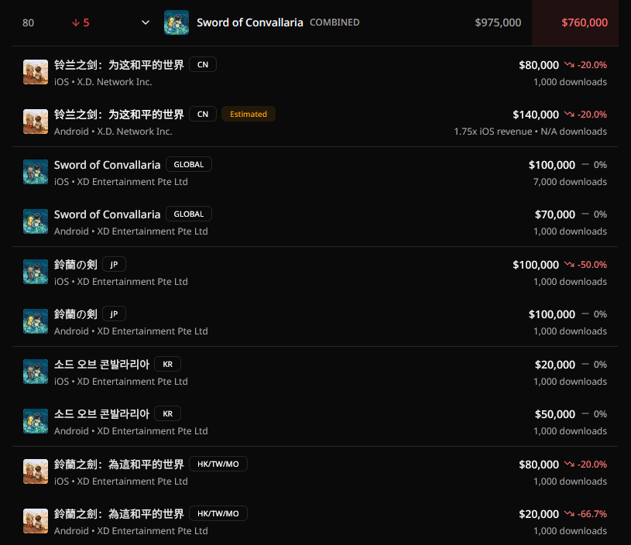Click the -20.0% trend arrow on CN Android row

569,115
